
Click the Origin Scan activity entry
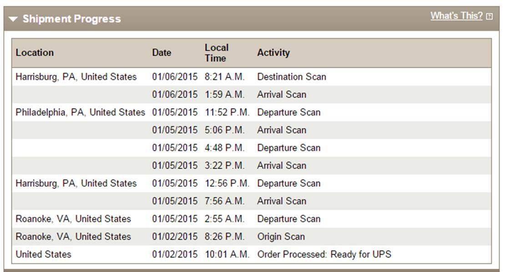pos(281,237)
